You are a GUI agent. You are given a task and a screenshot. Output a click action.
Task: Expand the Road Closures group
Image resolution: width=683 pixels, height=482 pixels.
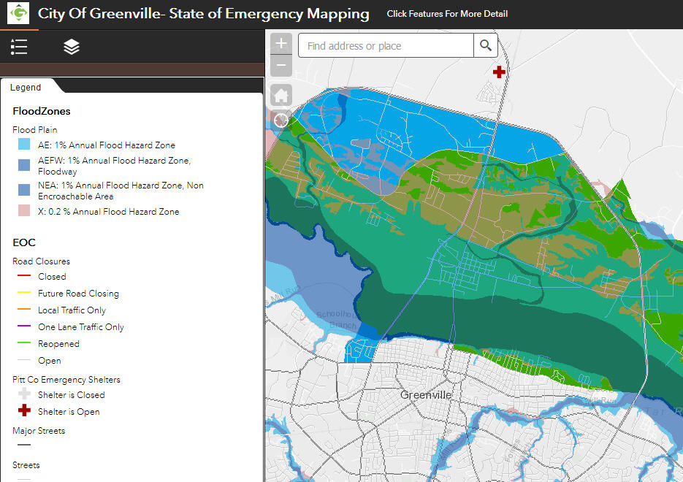coord(41,261)
